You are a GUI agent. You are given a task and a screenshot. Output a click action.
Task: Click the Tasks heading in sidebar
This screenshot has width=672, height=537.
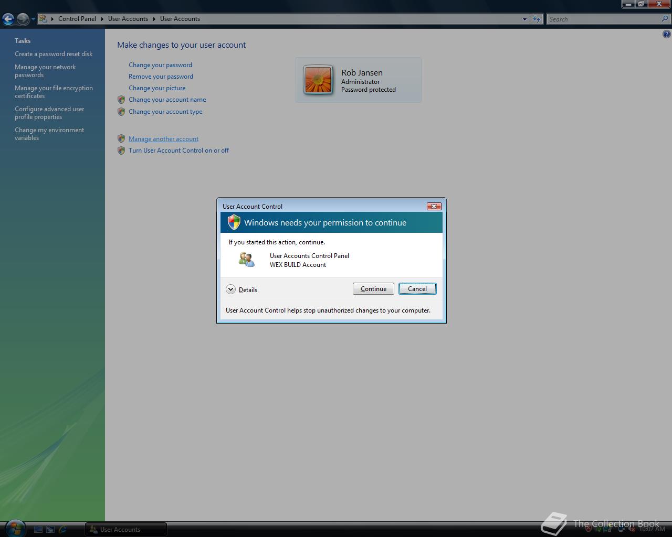(x=23, y=41)
